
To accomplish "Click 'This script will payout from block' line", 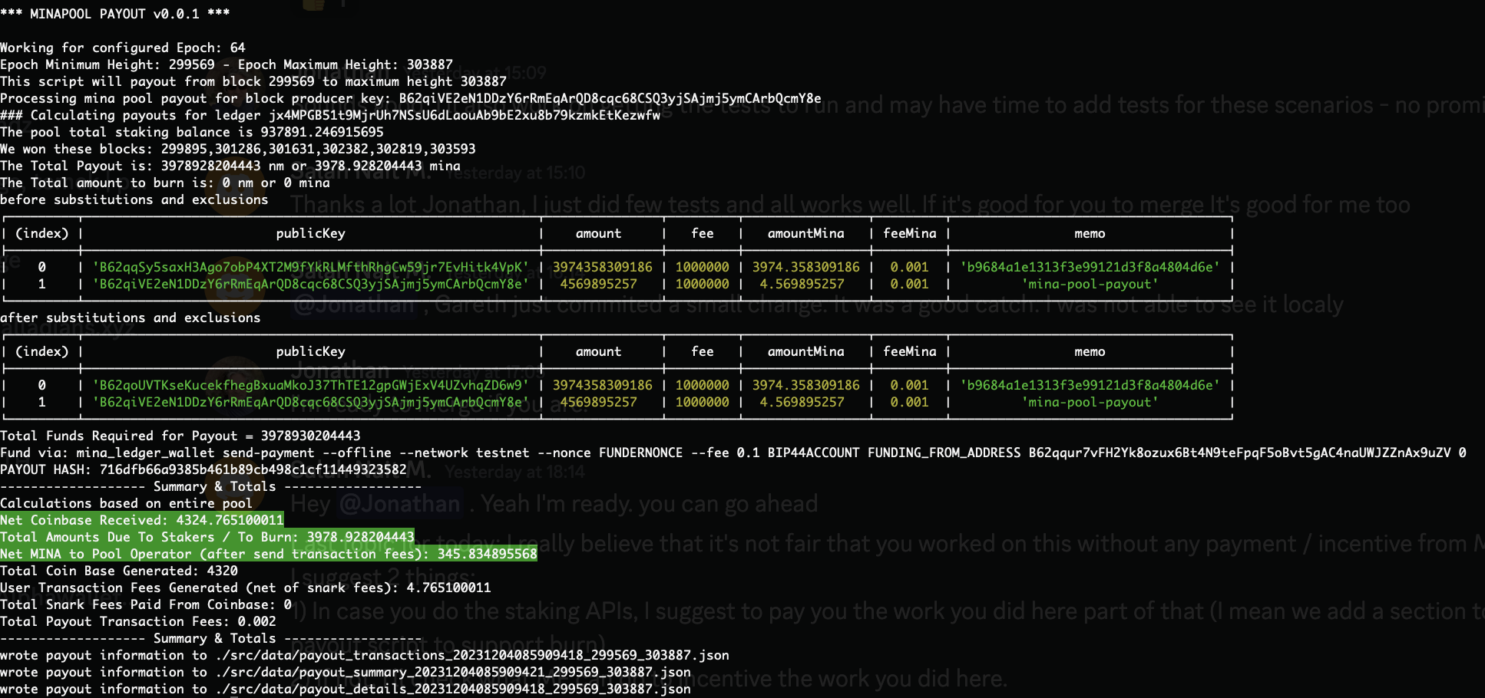I will coord(253,81).
